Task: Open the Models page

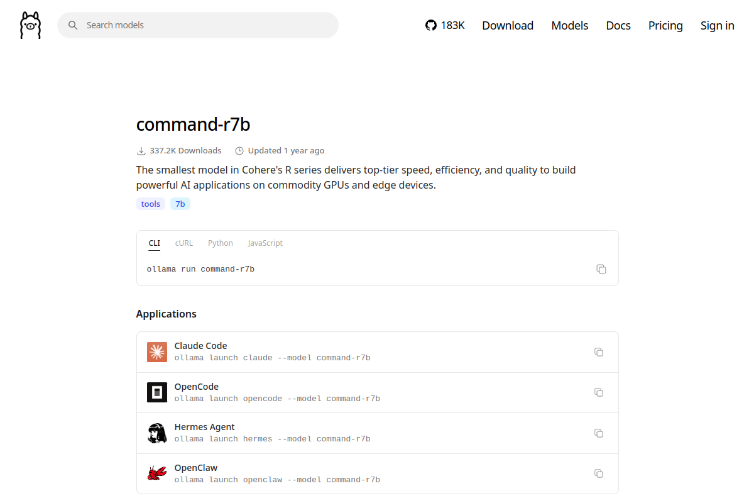Action: pos(570,25)
